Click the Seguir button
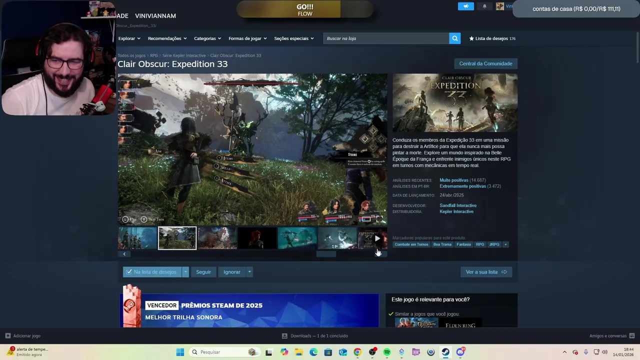 (x=203, y=272)
